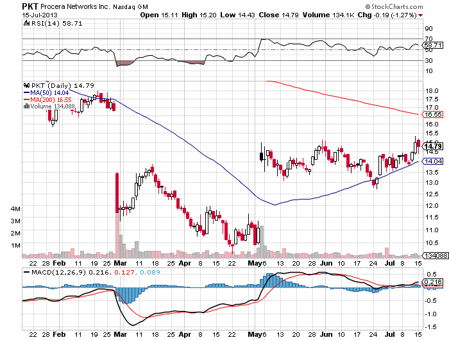Click the 13.0 price axis label
The height and width of the screenshot is (340, 449).
tap(432, 182)
